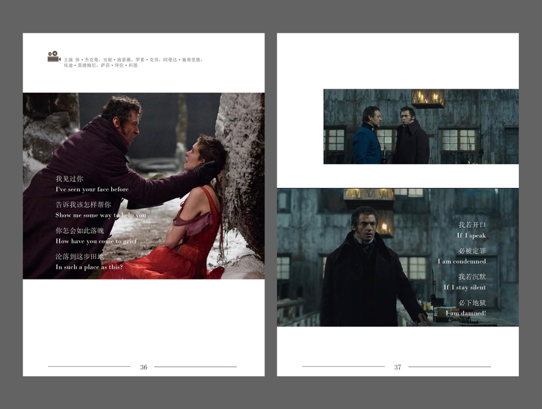
Task: Click the lyric "我若沉默"
Action: coord(472,277)
